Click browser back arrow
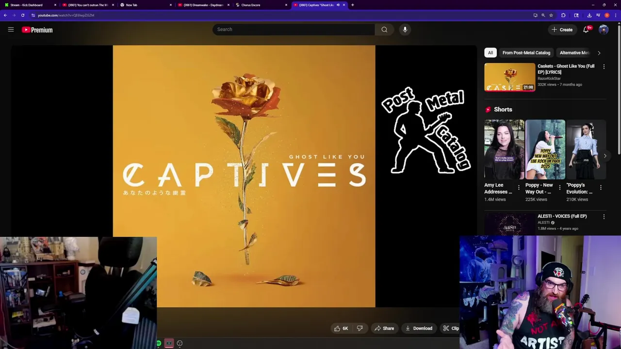 click(5, 15)
